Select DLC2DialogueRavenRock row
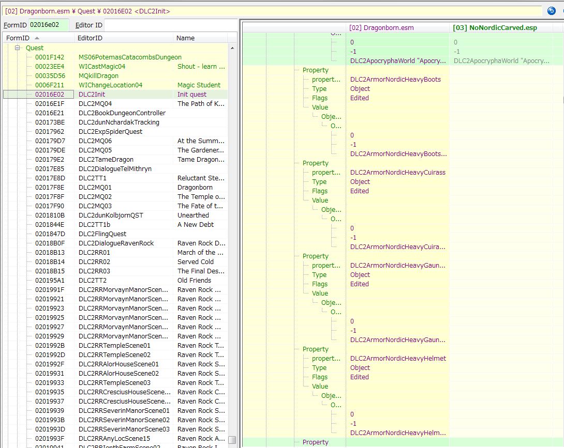This screenshot has height=448, width=564. tap(115, 243)
